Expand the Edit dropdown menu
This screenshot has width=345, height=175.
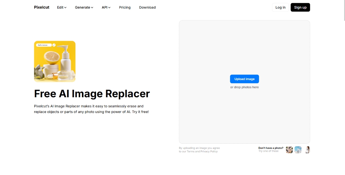click(62, 7)
